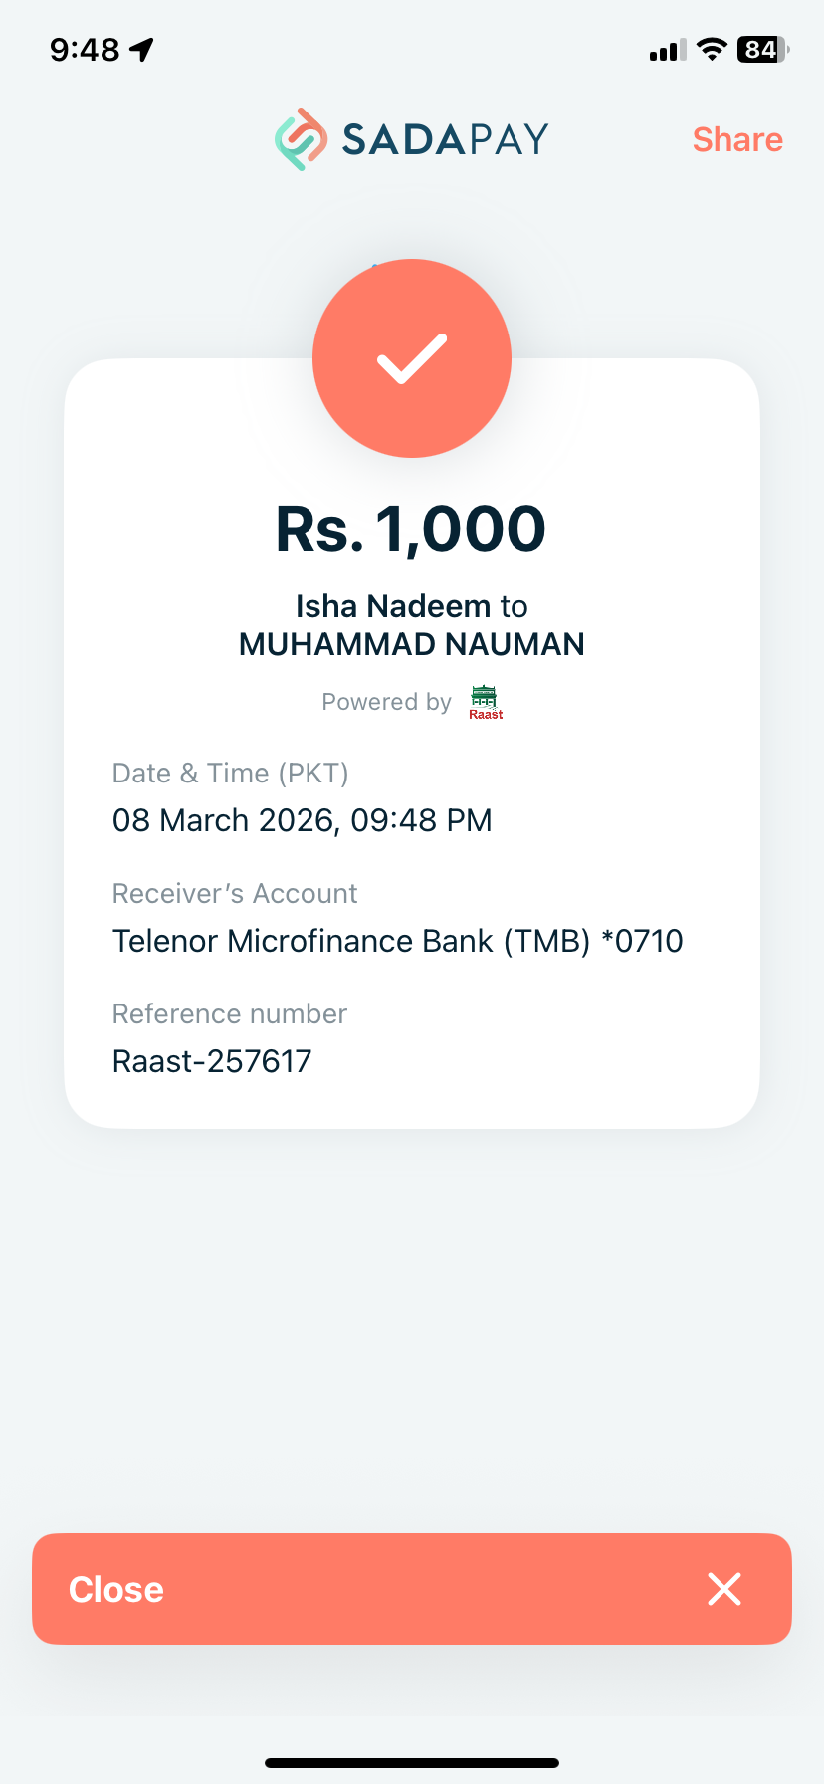Tap the 9:48 status bar clock
Screen dimensions: 824x1784
(85, 49)
